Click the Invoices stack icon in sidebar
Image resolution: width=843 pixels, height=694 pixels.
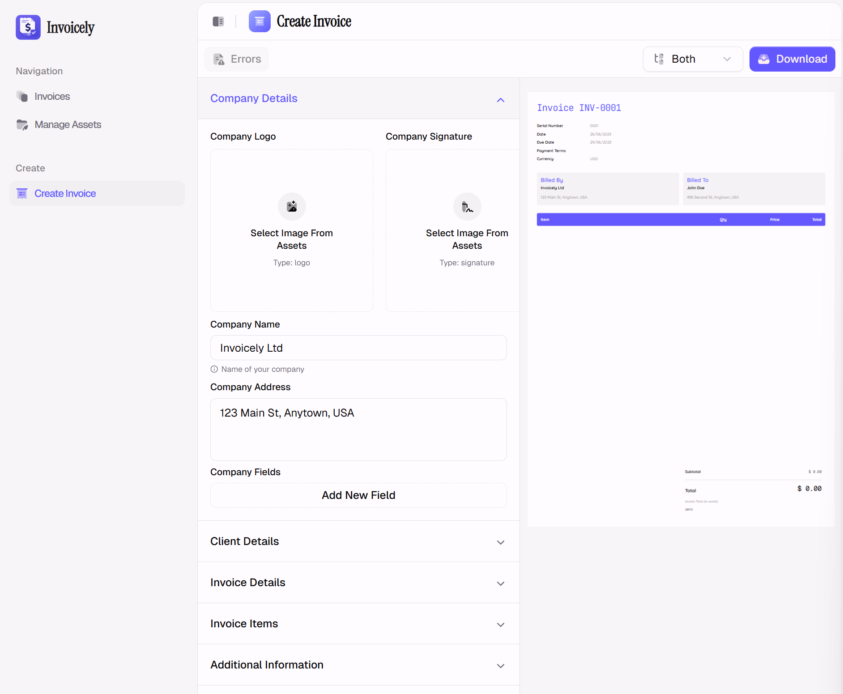click(x=22, y=96)
